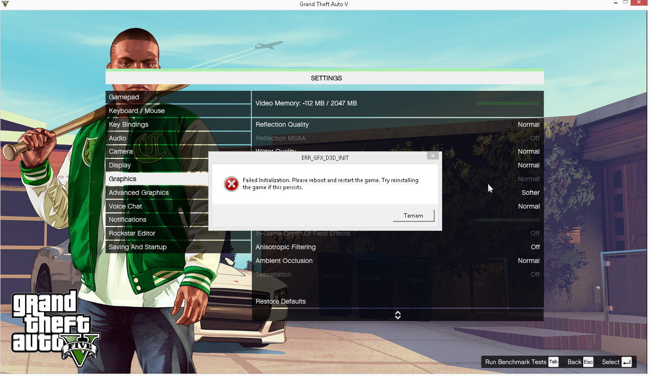
Task: Start Run Benchmark Tests
Action: pos(516,362)
